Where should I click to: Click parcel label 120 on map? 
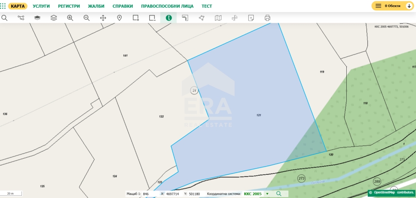(331, 155)
